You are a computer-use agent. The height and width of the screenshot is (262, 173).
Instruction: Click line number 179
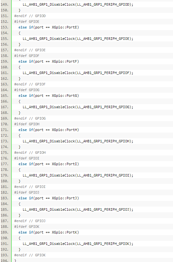pos(4,175)
